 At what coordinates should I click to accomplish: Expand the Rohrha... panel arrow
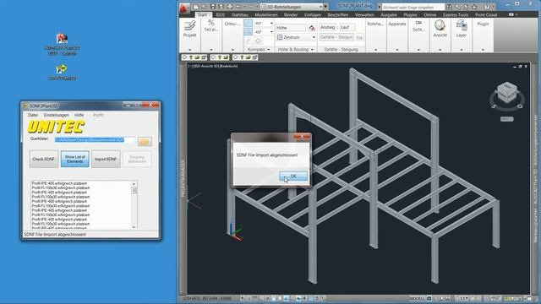(x=375, y=50)
